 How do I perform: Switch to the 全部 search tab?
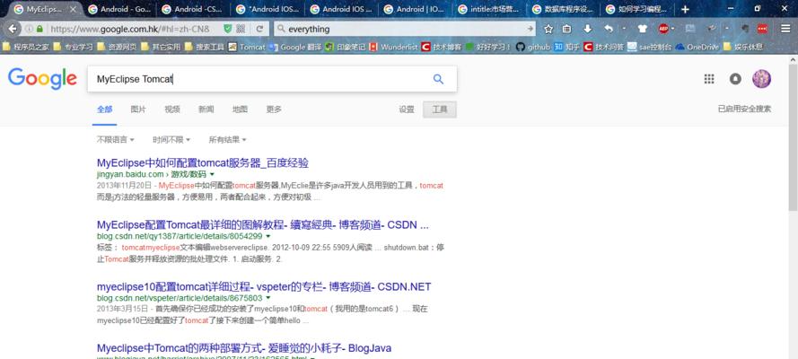tap(104, 109)
